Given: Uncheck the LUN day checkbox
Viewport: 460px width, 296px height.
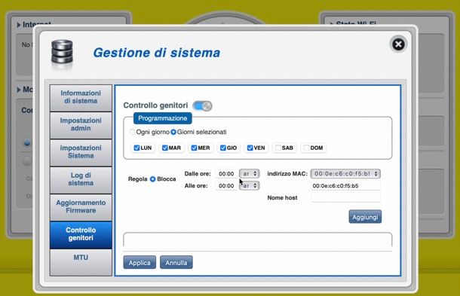Looking at the screenshot, I should click(x=136, y=148).
